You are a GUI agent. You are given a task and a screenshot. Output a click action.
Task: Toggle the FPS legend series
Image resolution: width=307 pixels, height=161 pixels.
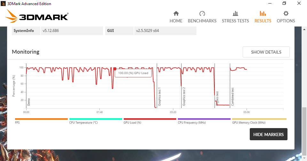(x=41, y=121)
